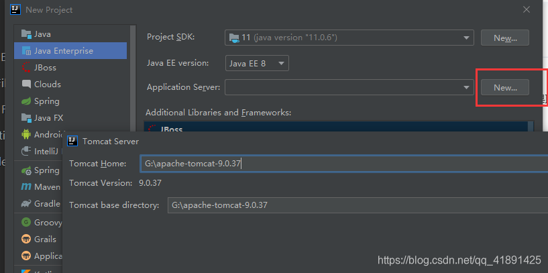Click the Gradle elephant icon
Screen dimensions: 548x273
pyautogui.click(x=27, y=204)
